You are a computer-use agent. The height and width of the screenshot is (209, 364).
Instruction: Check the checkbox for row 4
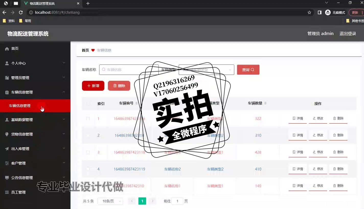[x=88, y=169]
